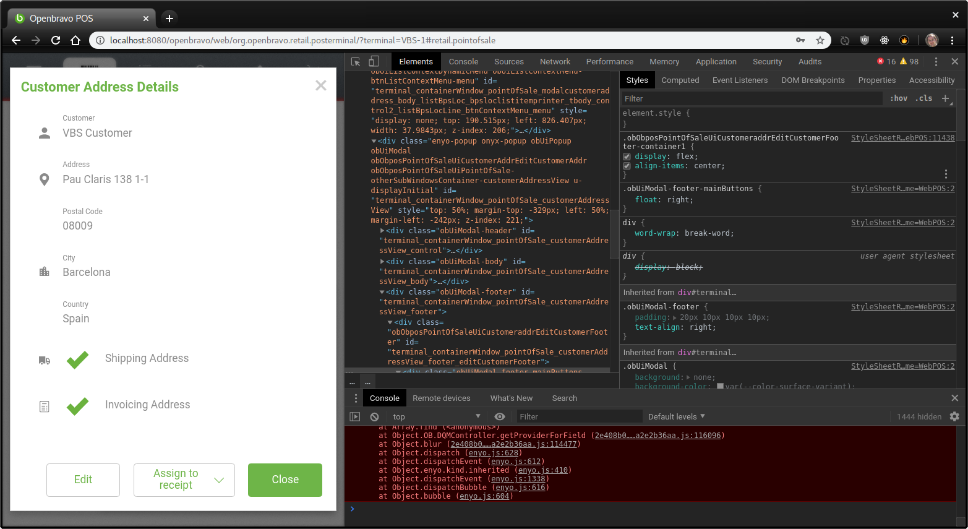Open the Computed styles tab
968x529 pixels.
tap(680, 80)
